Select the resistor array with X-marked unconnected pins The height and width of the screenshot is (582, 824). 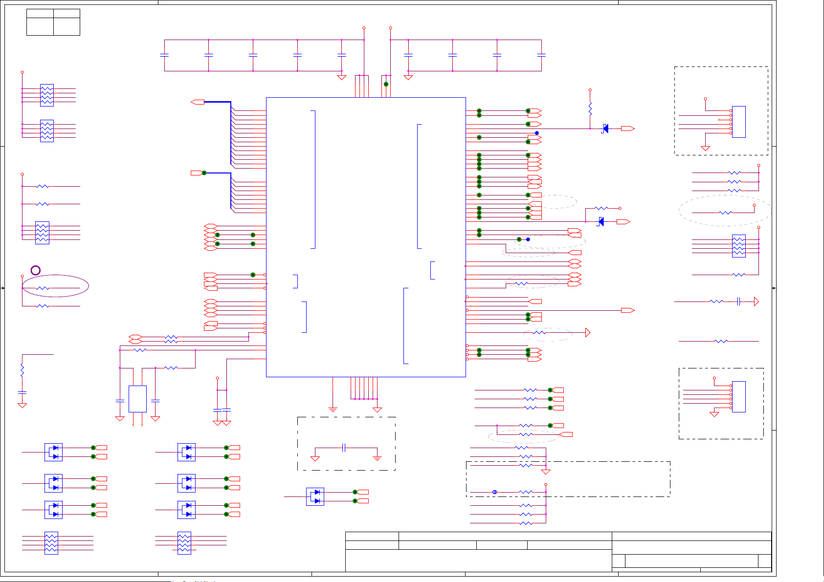184,543
